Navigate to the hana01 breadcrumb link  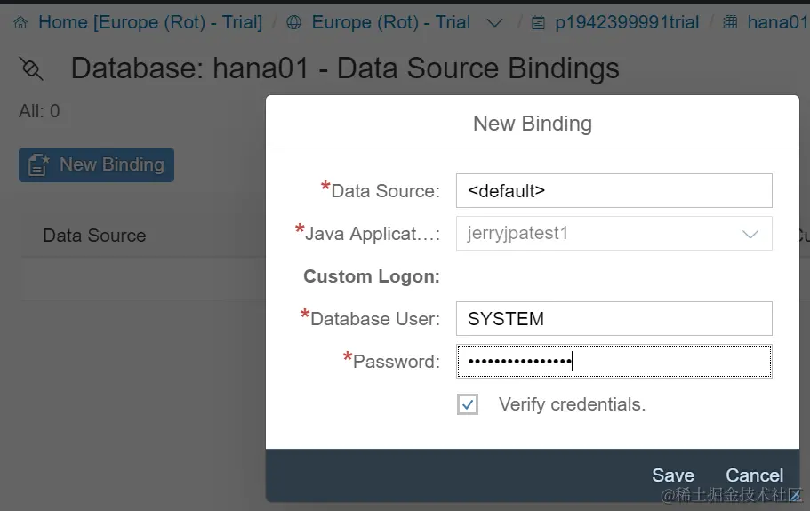(x=777, y=23)
